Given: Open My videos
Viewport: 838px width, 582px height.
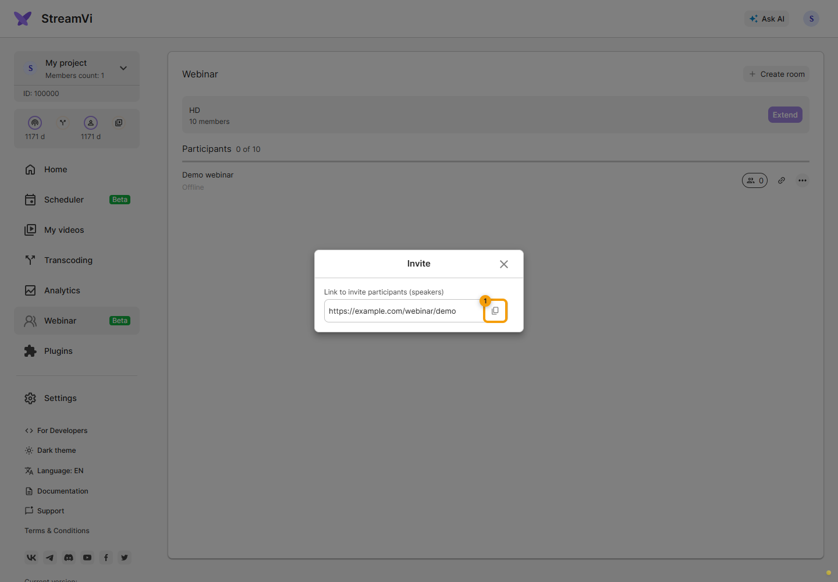Looking at the screenshot, I should click(x=77, y=230).
